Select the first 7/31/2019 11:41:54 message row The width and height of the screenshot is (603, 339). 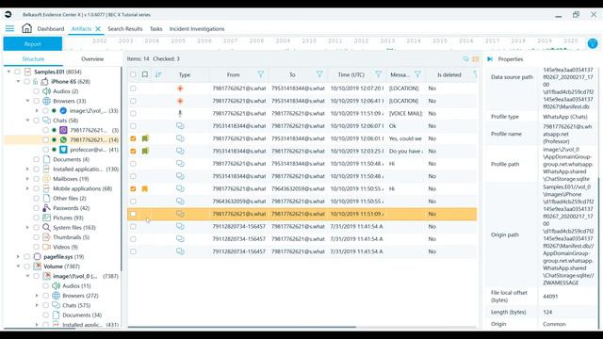(301, 226)
